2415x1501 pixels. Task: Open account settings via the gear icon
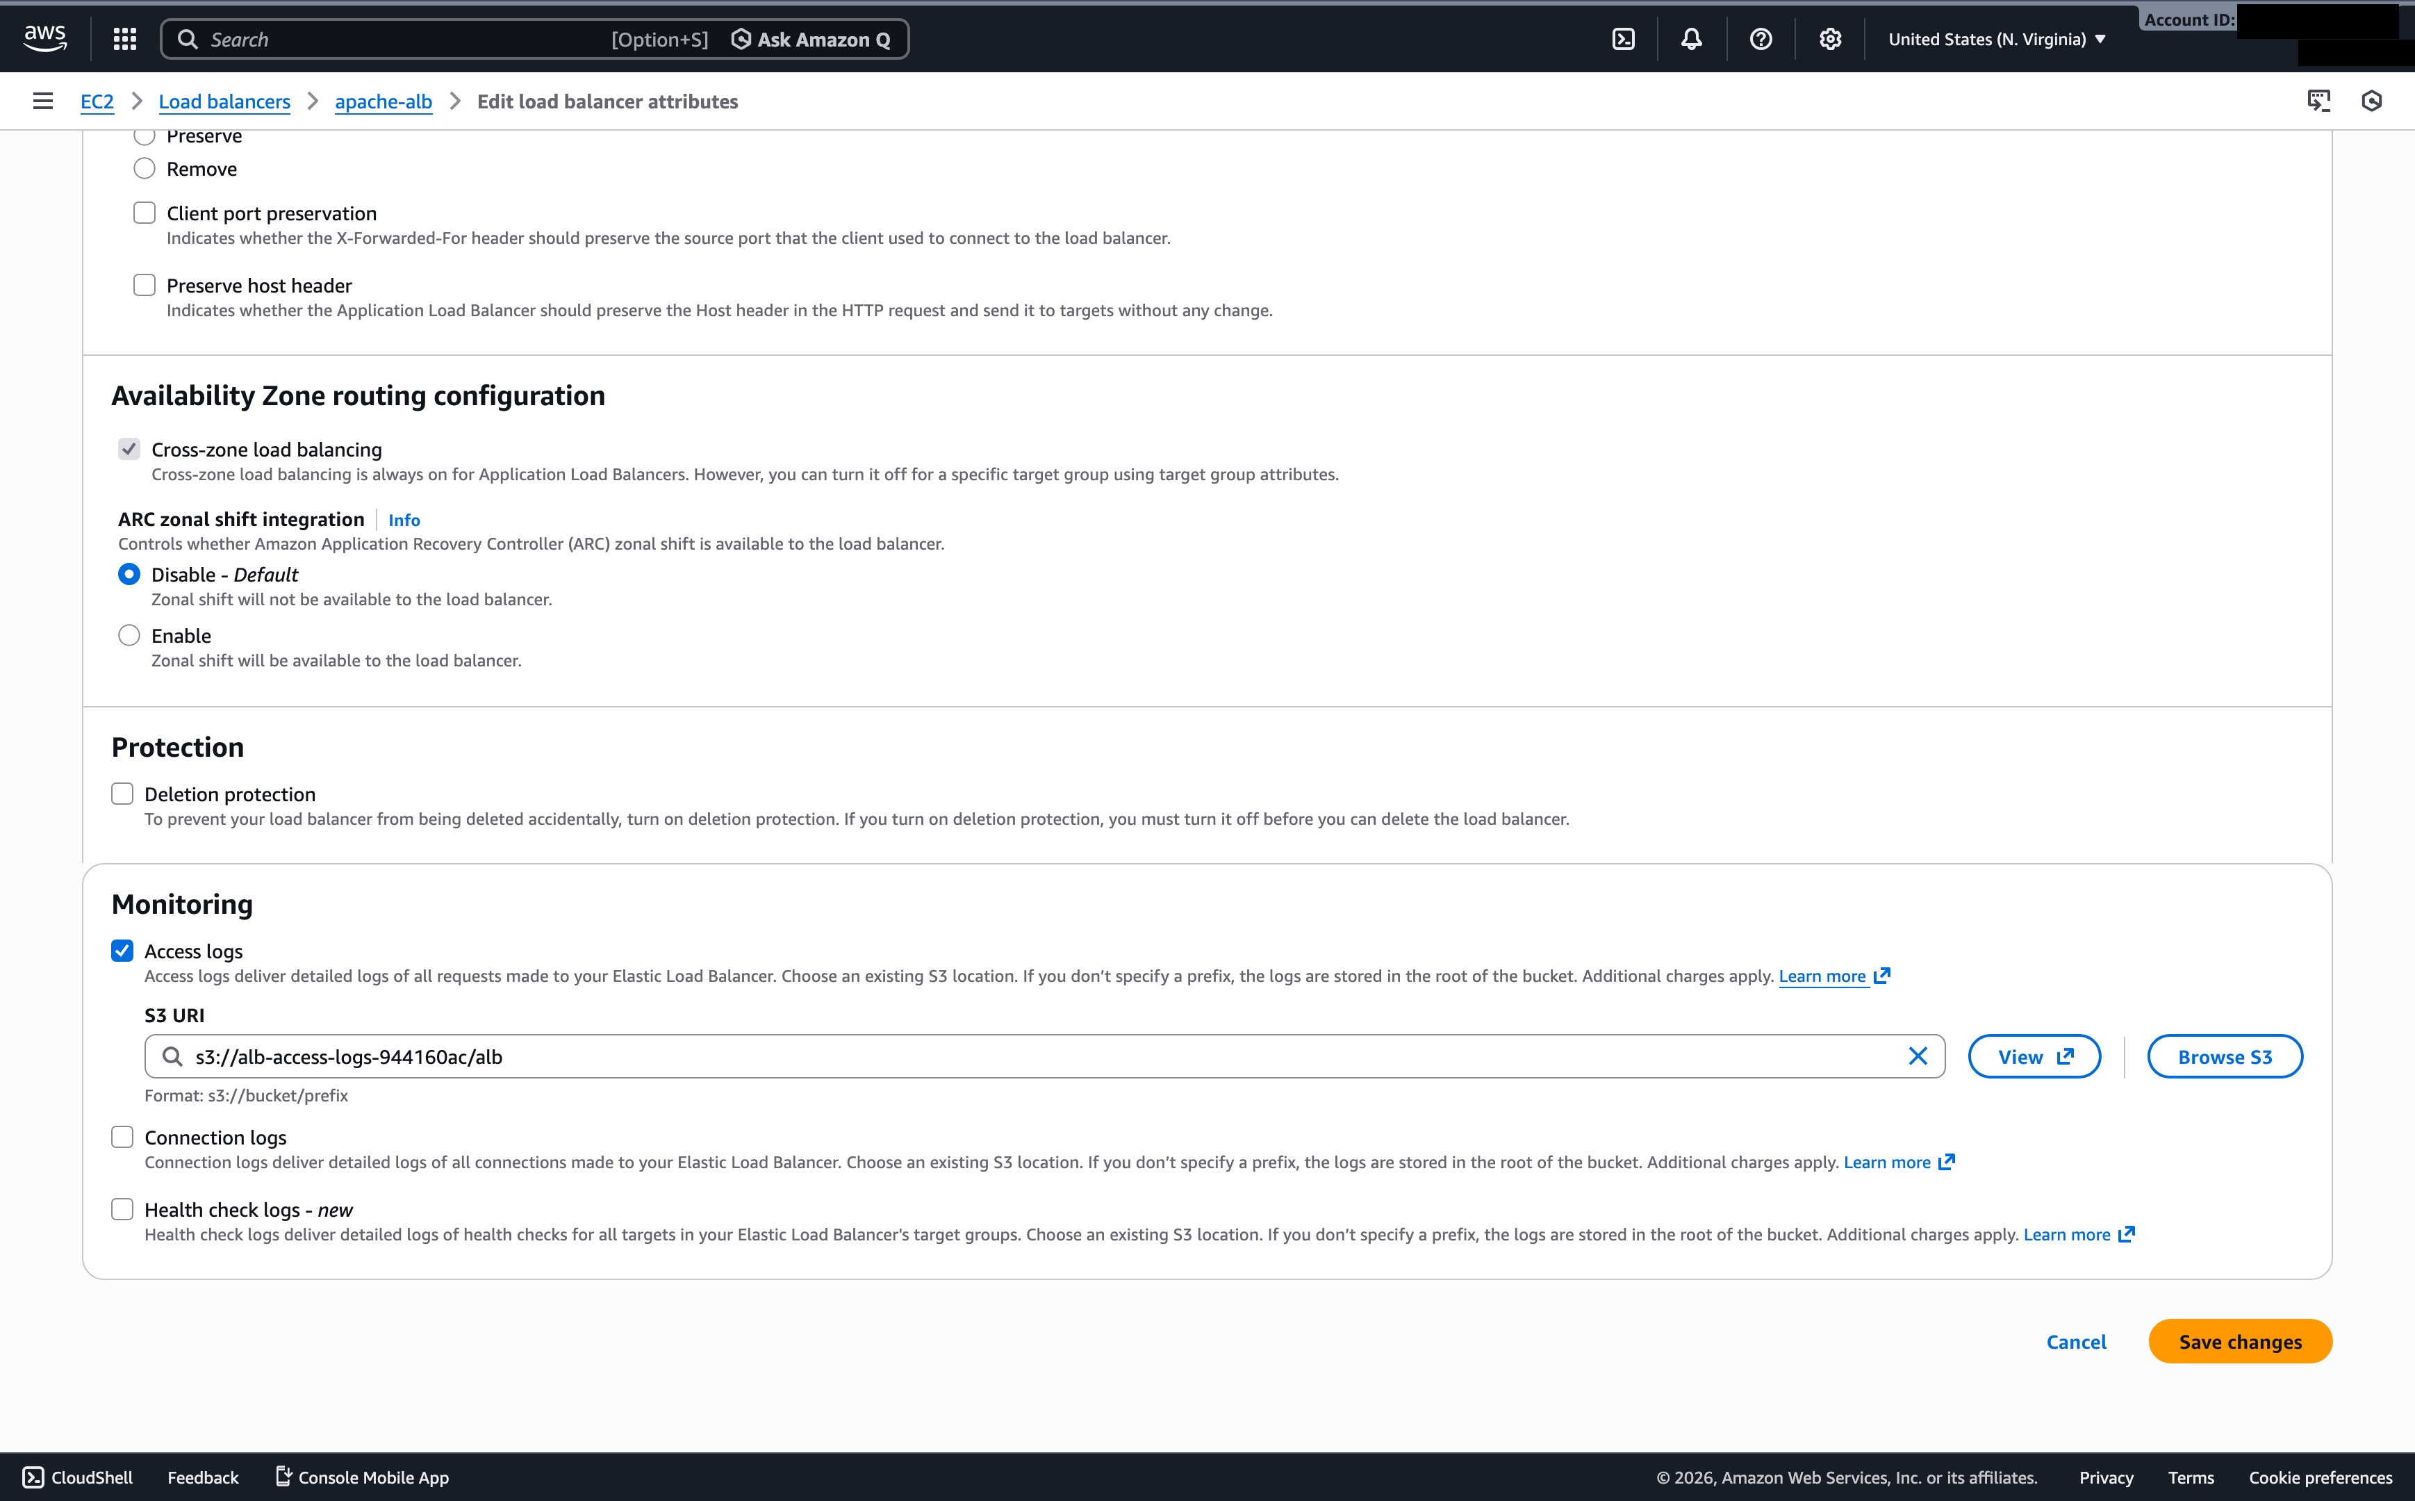click(1829, 39)
